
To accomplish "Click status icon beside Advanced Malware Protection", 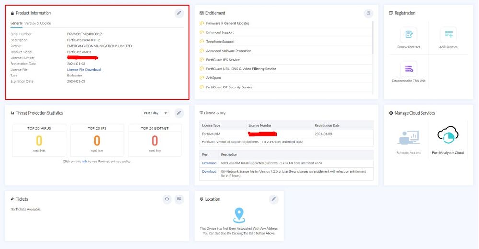I will click(x=201, y=51).
